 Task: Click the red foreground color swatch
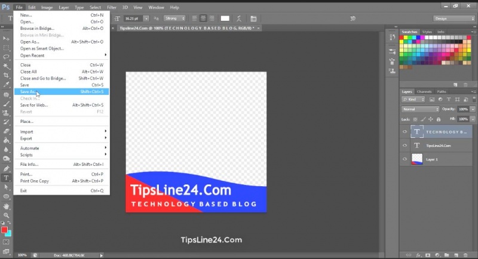[4, 230]
